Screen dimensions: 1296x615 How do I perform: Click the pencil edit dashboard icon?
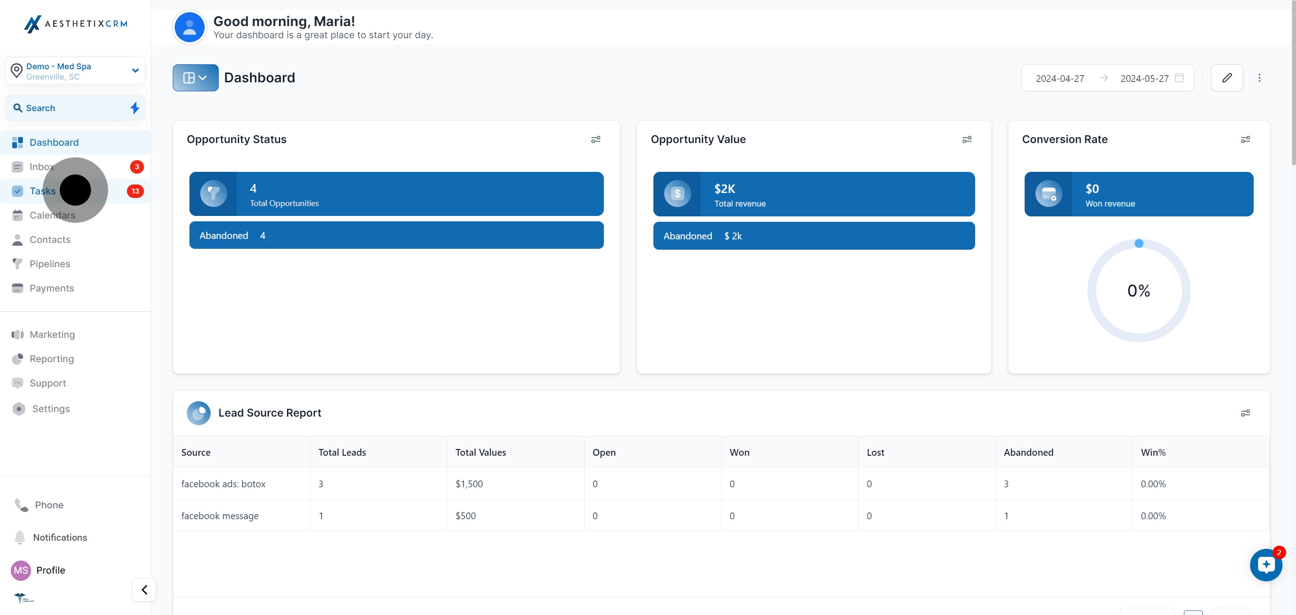[1227, 78]
